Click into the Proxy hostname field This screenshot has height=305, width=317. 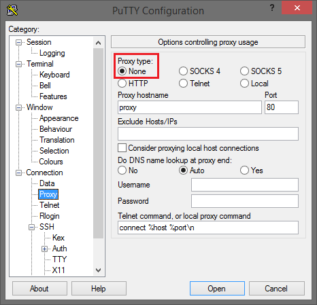[190, 107]
